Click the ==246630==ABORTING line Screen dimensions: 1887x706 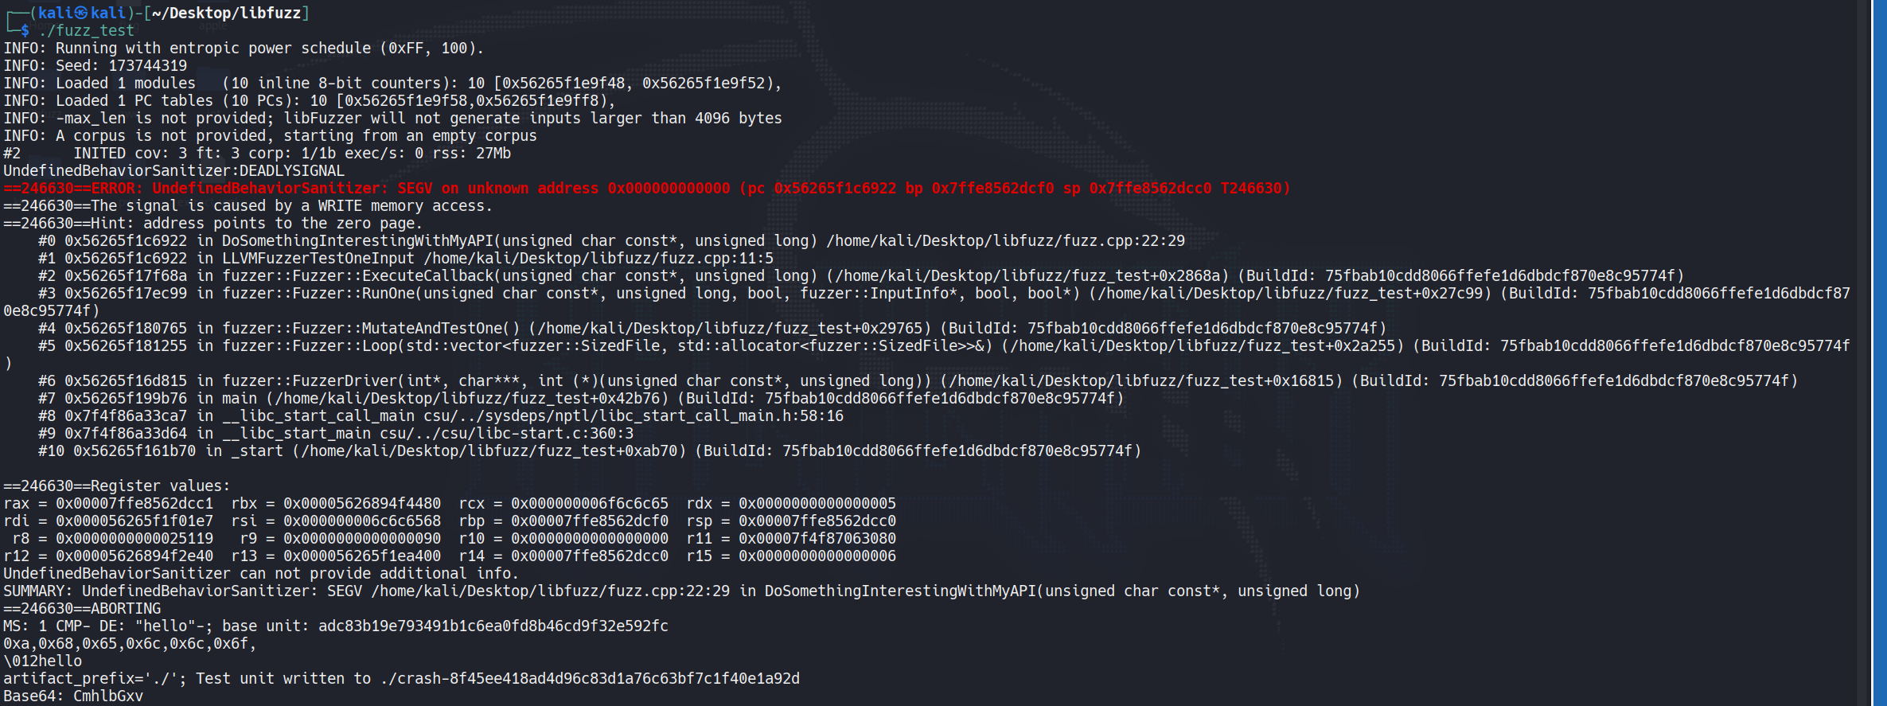tap(82, 608)
